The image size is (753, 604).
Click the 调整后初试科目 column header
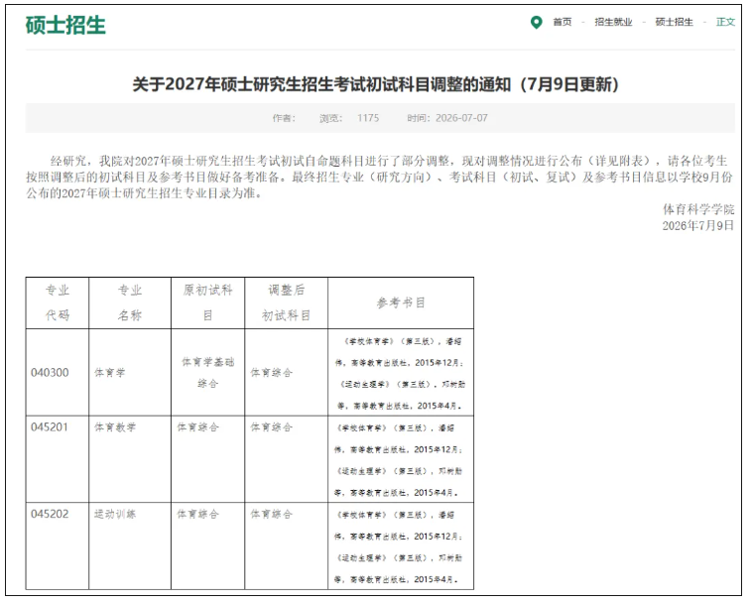286,302
